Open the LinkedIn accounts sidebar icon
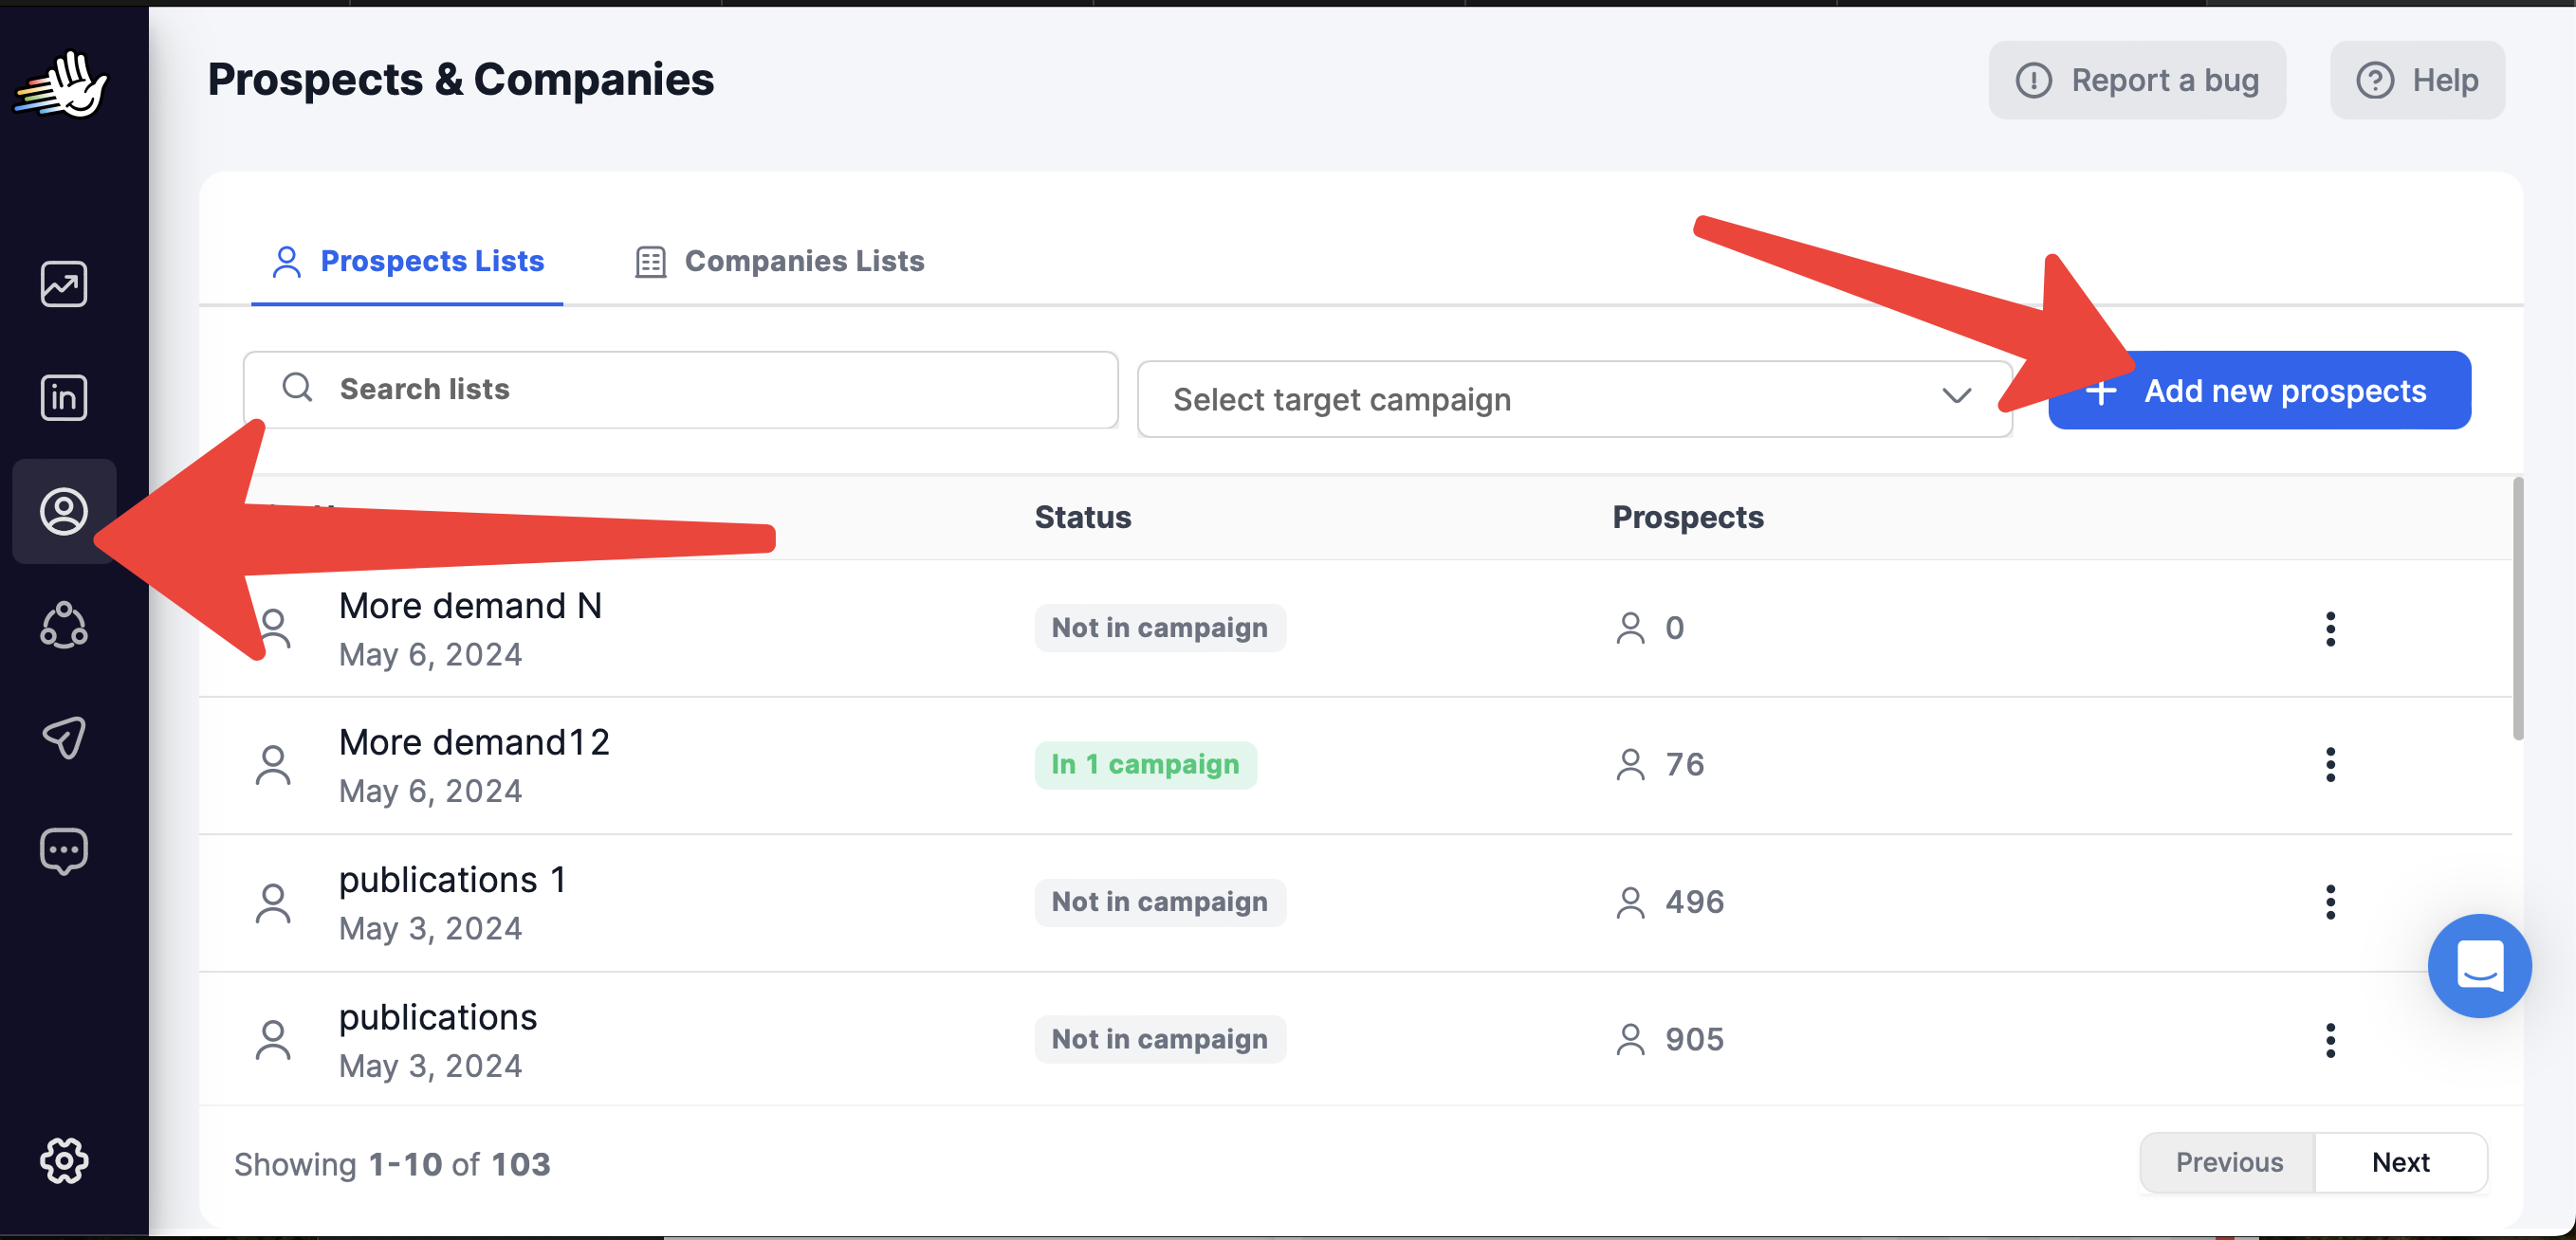The height and width of the screenshot is (1240, 2576). click(63, 397)
